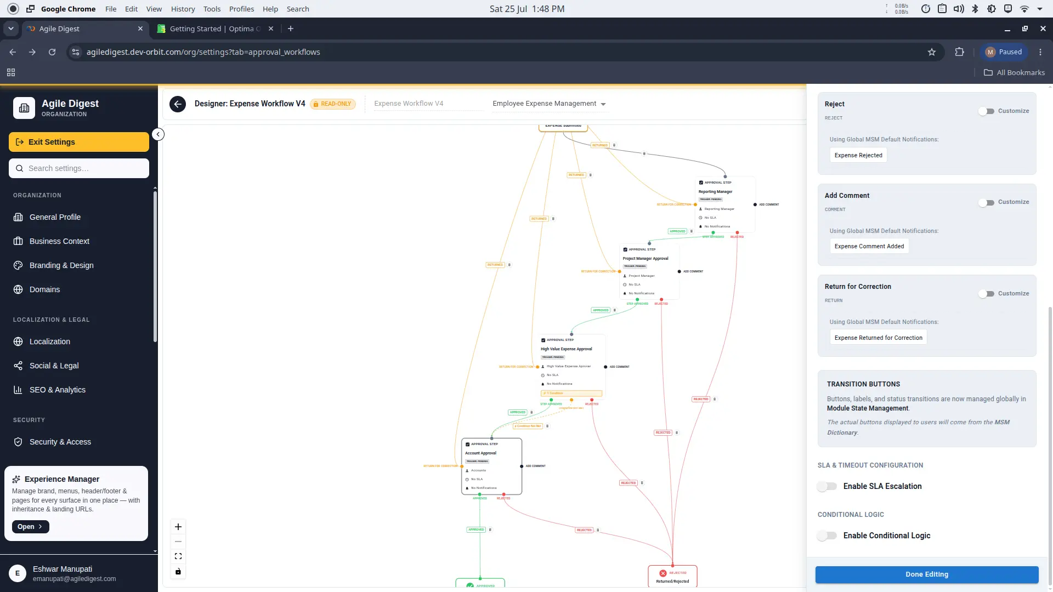The height and width of the screenshot is (592, 1053).
Task: Zoom in the workflow canvas
Action: (178, 527)
